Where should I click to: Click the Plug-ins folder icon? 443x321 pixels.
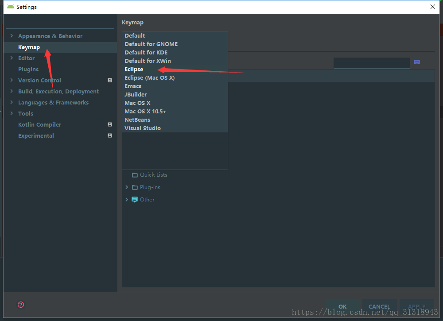135,187
